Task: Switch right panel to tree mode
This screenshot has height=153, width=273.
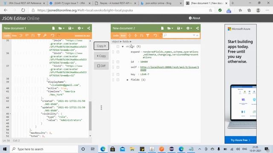Action: tap(123, 36)
